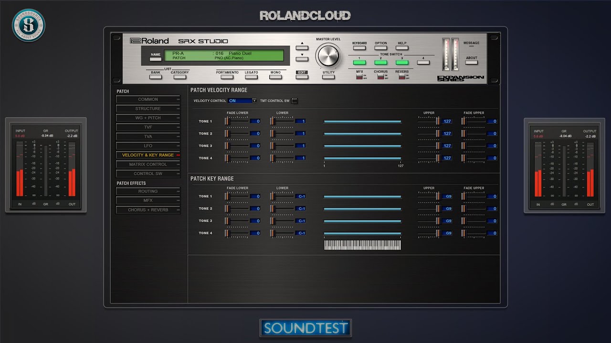Viewport: 611px width, 343px height.
Task: Click the patch up arrow button
Action: tap(302, 47)
